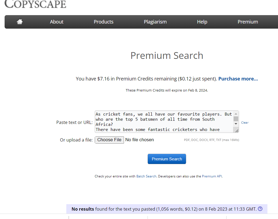Viewport: 278px width, 219px height.
Task: Click the textarea resize handle
Action: tap(237, 131)
